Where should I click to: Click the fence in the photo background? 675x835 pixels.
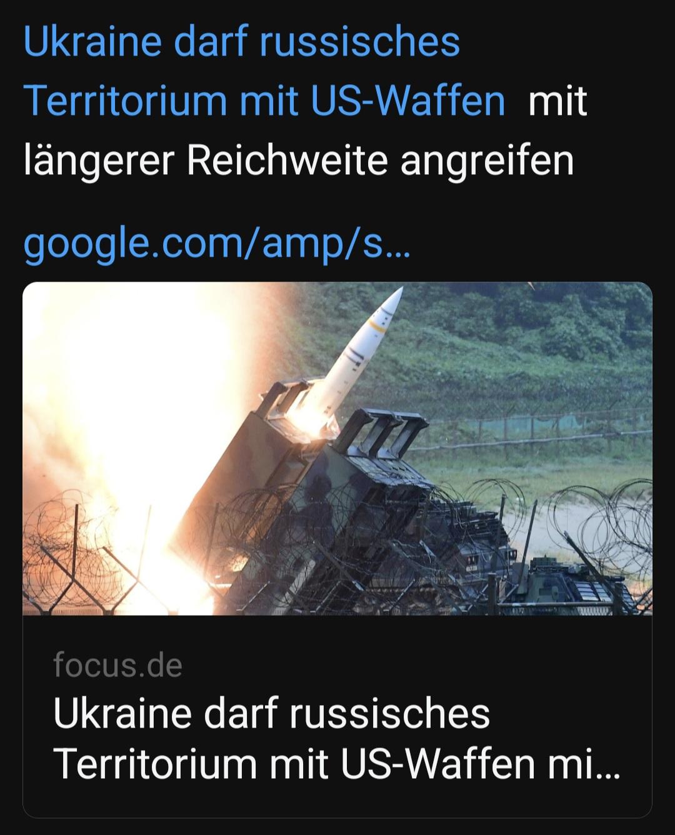[537, 430]
